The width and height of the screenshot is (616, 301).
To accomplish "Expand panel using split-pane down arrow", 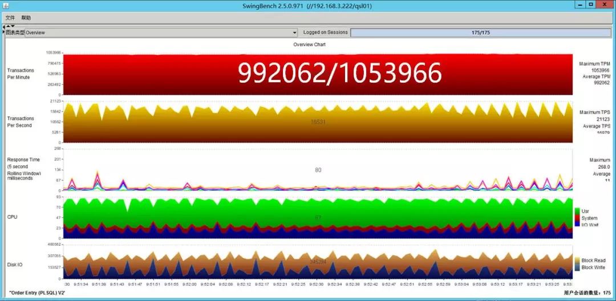I will [x=13, y=26].
